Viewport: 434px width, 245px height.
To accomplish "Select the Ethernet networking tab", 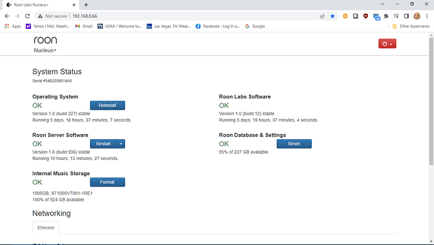I will pyautogui.click(x=46, y=228).
